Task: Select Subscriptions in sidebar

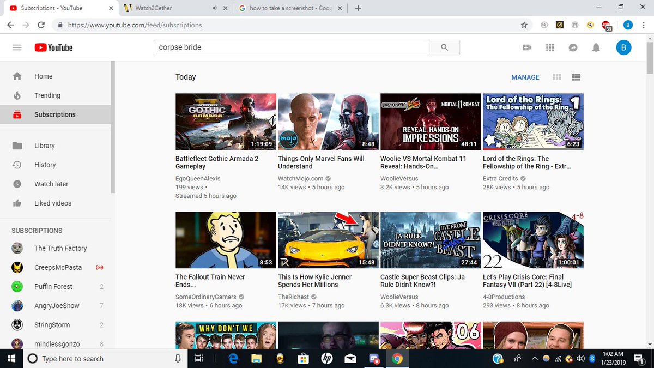Action: [x=55, y=114]
